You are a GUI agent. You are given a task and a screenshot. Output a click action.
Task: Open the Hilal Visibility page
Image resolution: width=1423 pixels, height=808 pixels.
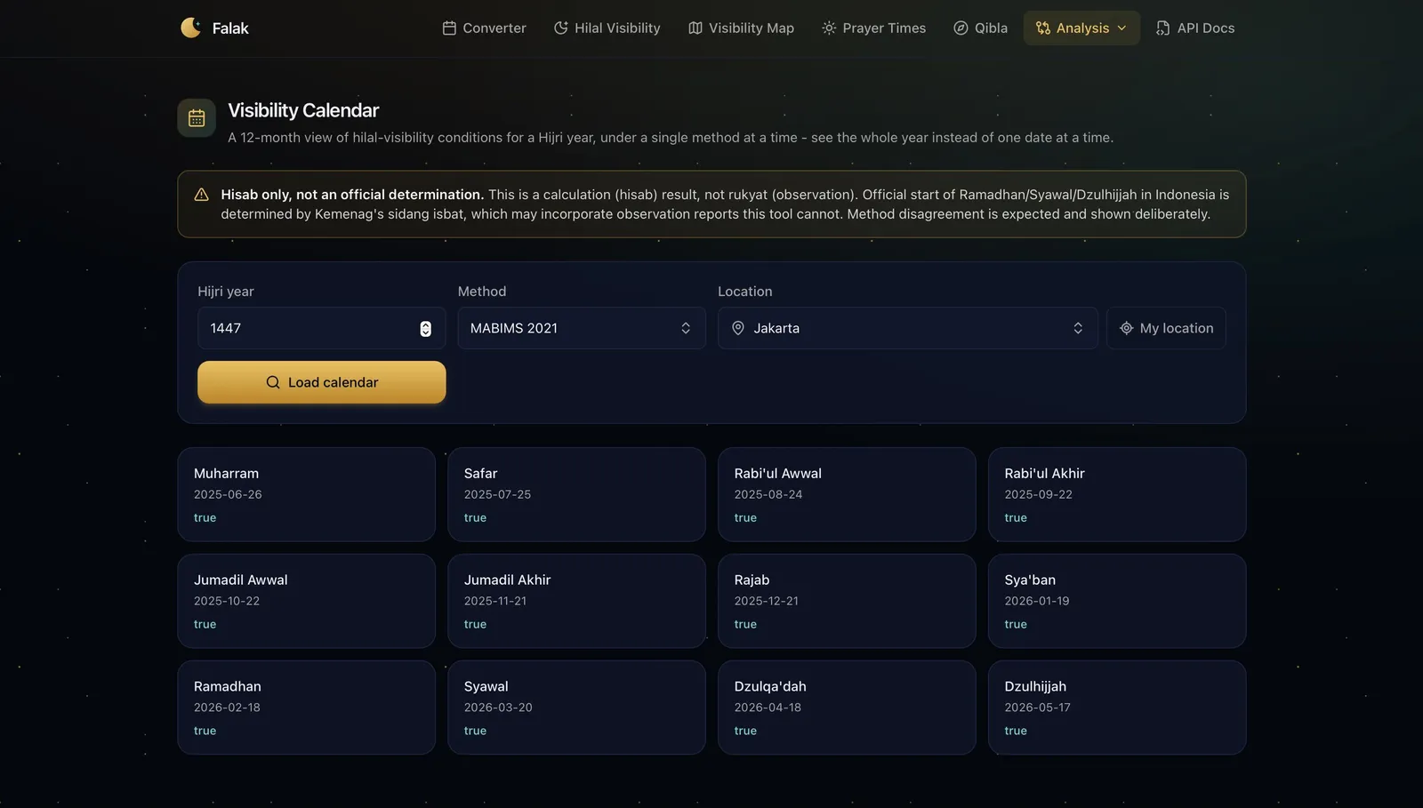pyautogui.click(x=607, y=28)
